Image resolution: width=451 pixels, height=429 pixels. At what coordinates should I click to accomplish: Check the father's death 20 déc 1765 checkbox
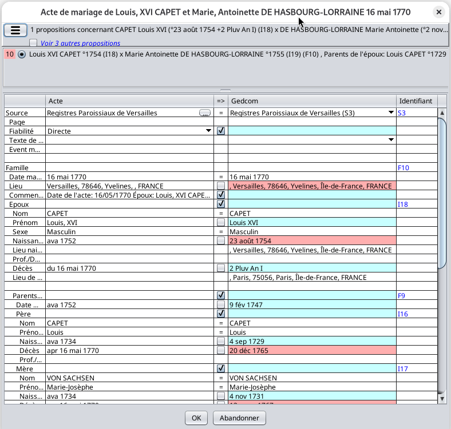click(x=221, y=351)
